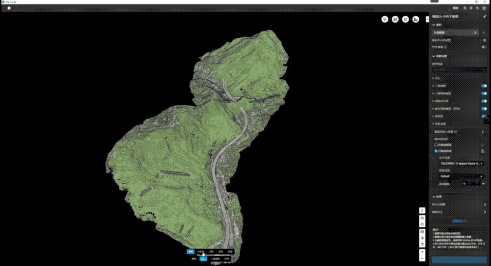Click the blue start reconstruction button
This screenshot has width=491, height=266.
point(459,260)
